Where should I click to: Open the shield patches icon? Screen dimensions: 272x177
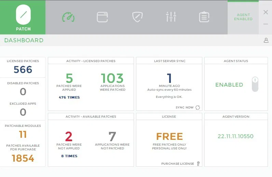click(137, 17)
